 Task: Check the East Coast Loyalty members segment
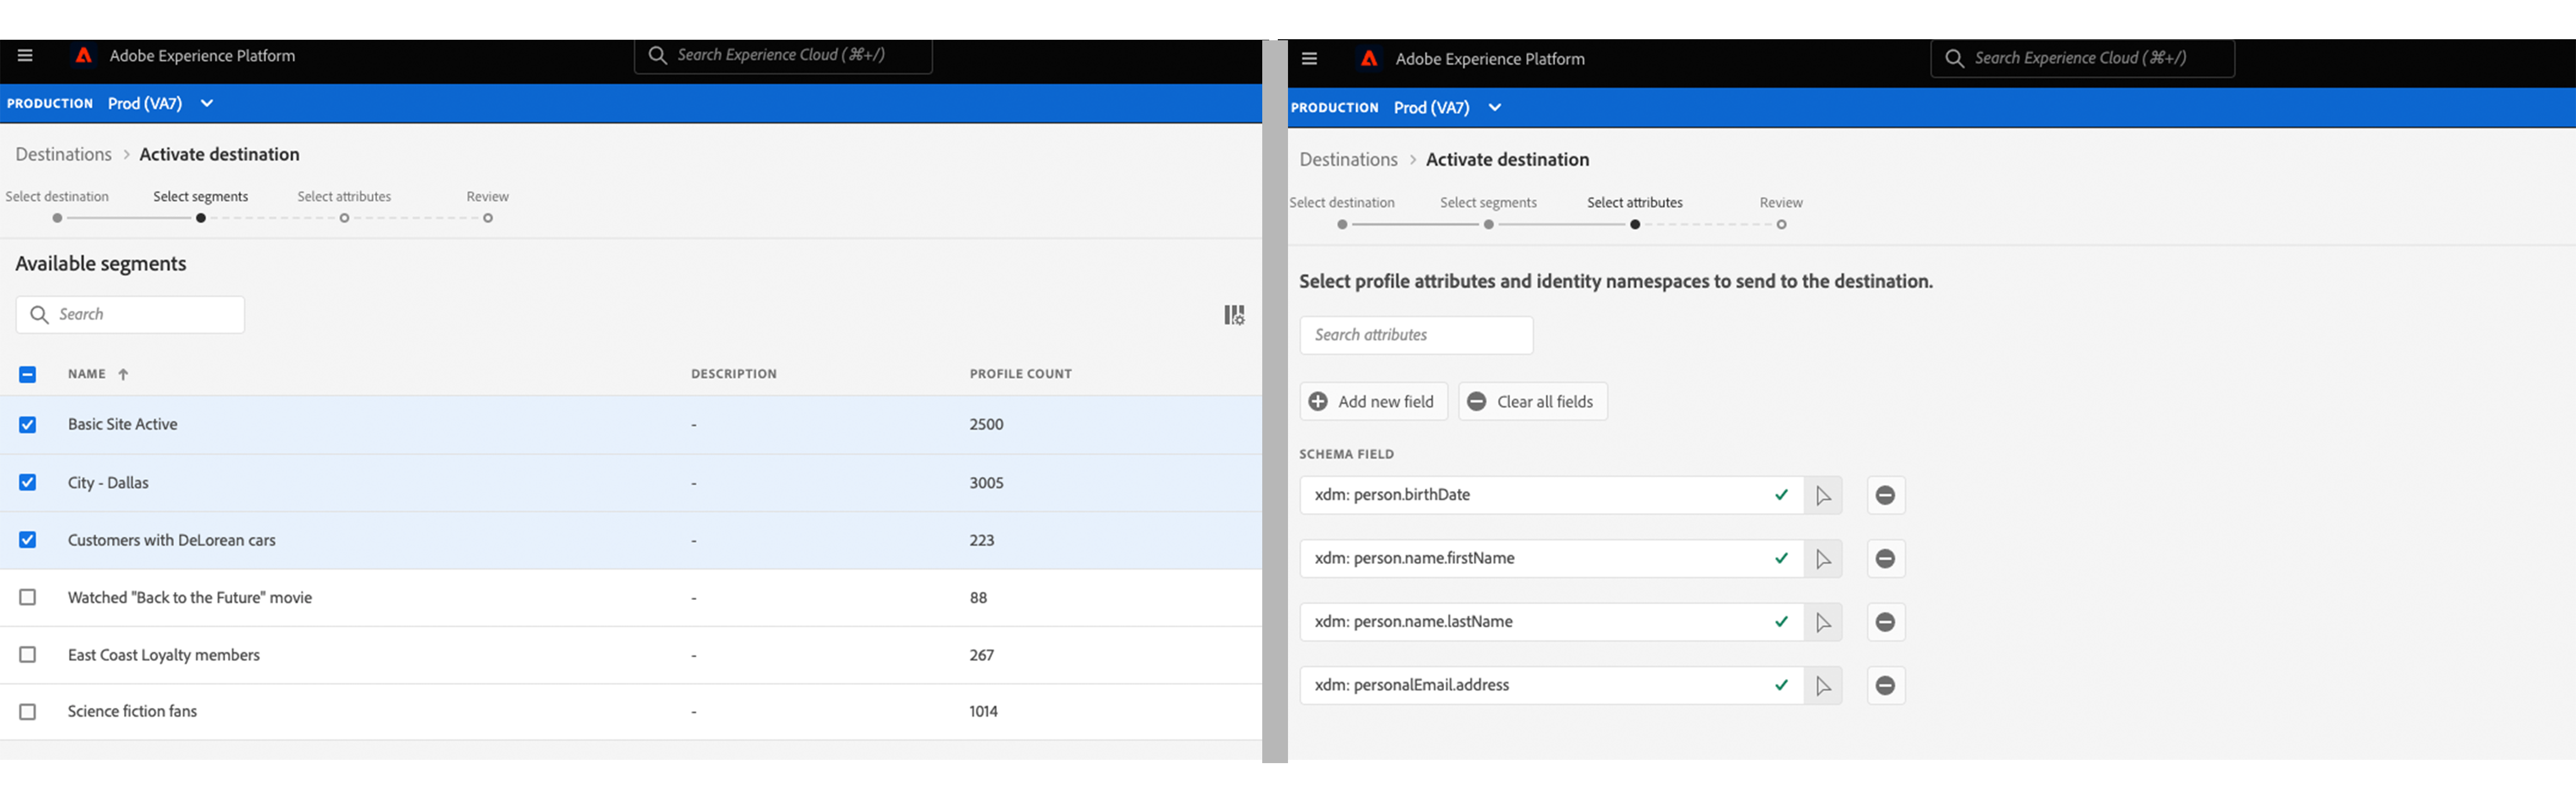click(x=28, y=655)
